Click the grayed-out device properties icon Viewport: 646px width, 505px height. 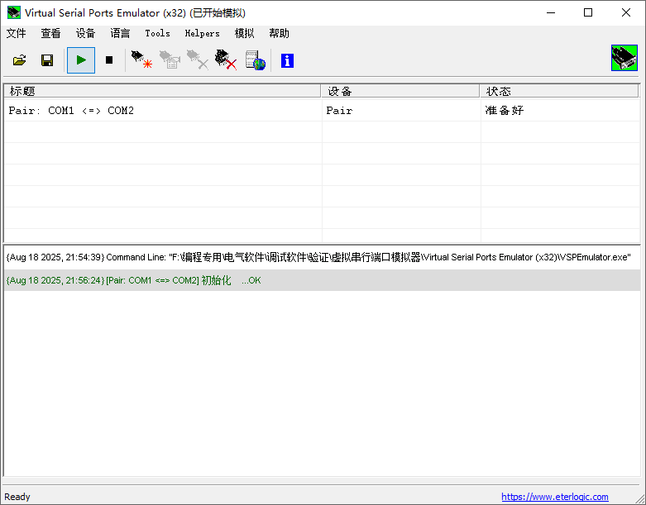tap(170, 60)
